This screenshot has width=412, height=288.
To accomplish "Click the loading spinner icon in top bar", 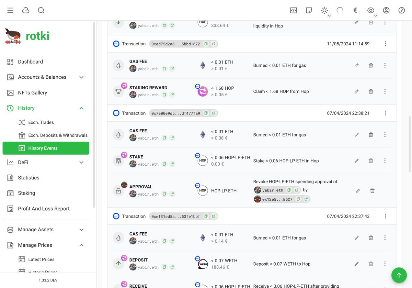I will click(340, 10).
